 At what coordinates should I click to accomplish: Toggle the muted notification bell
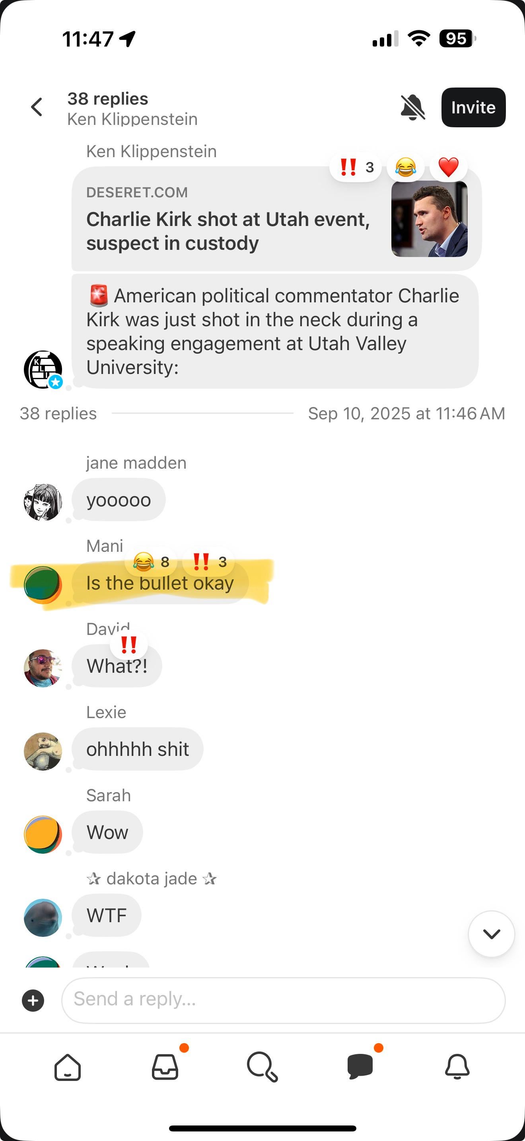click(x=412, y=107)
